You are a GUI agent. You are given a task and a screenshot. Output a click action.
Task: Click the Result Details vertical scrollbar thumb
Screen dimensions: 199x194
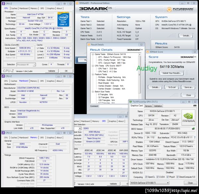click(x=140, y=75)
